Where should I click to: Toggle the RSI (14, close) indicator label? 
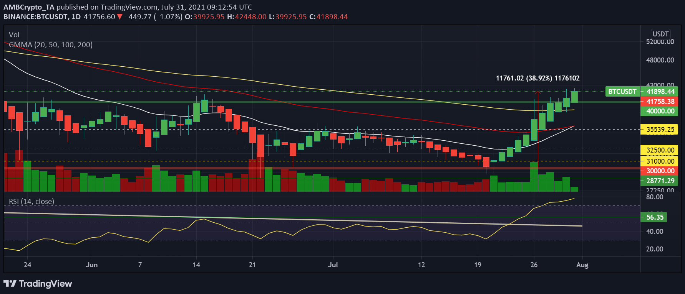32,202
